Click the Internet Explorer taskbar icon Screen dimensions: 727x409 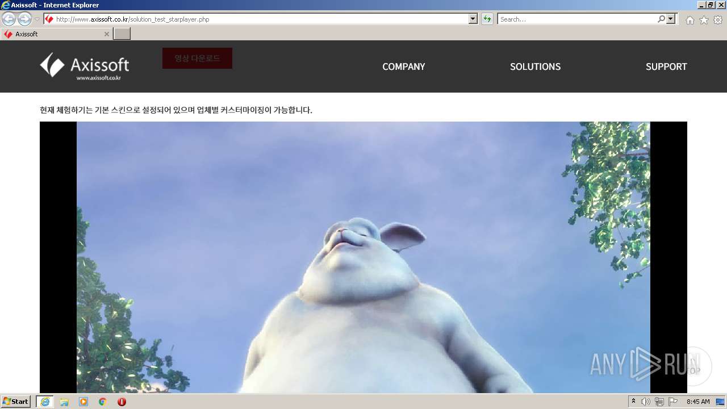(x=45, y=402)
